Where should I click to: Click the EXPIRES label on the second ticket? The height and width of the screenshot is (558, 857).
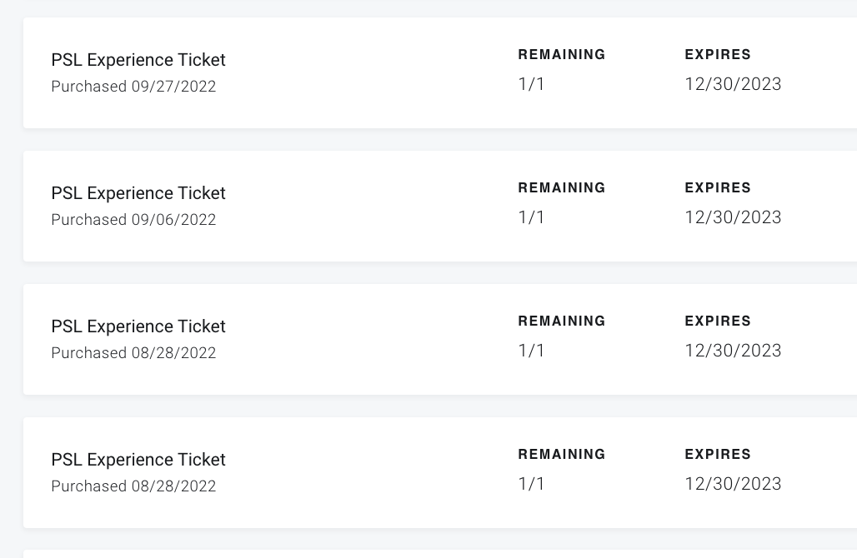coord(718,187)
